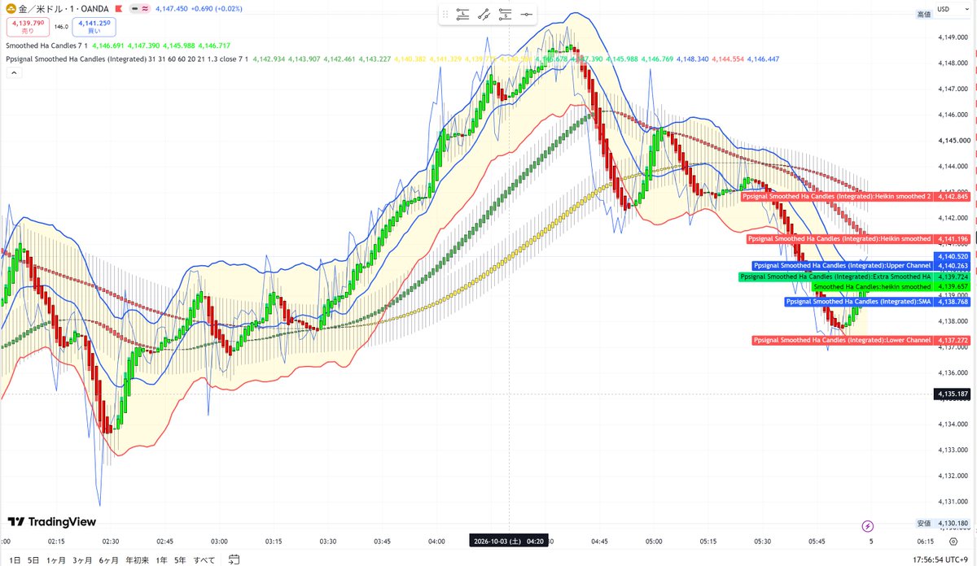Image resolution: width=977 pixels, height=566 pixels.
Task: Click the Heikin smoothed 2 price label
Action: [x=855, y=197]
